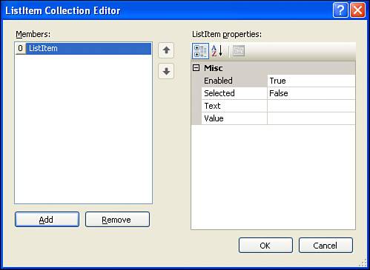Move ListItem up with the up arrow
Screen dimensions: 370x270
tap(166, 50)
